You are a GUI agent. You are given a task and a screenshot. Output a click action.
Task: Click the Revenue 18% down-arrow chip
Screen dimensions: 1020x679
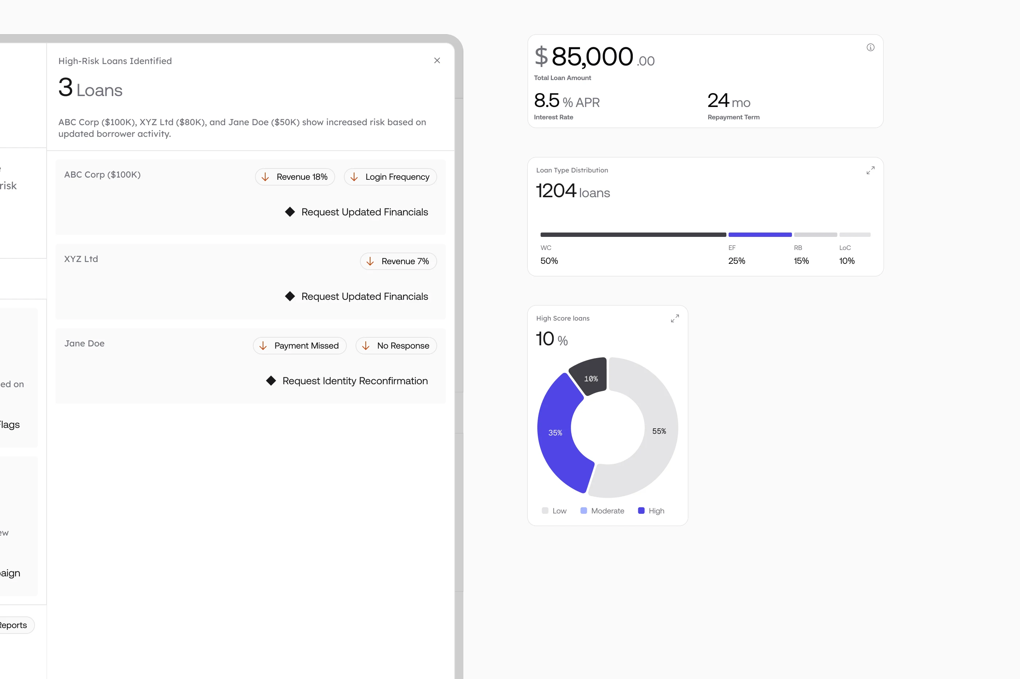pyautogui.click(x=295, y=177)
